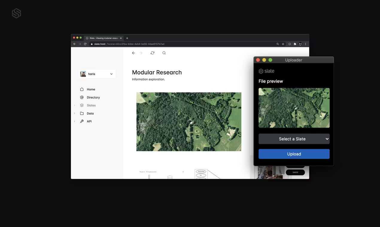This screenshot has width=380, height=227.
Task: Click the Home house icon in sidebar
Action: (x=82, y=89)
